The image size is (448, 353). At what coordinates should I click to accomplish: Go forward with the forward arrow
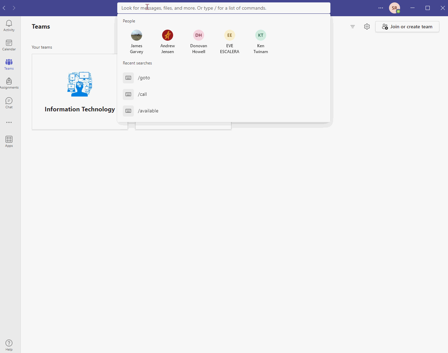pos(14,8)
